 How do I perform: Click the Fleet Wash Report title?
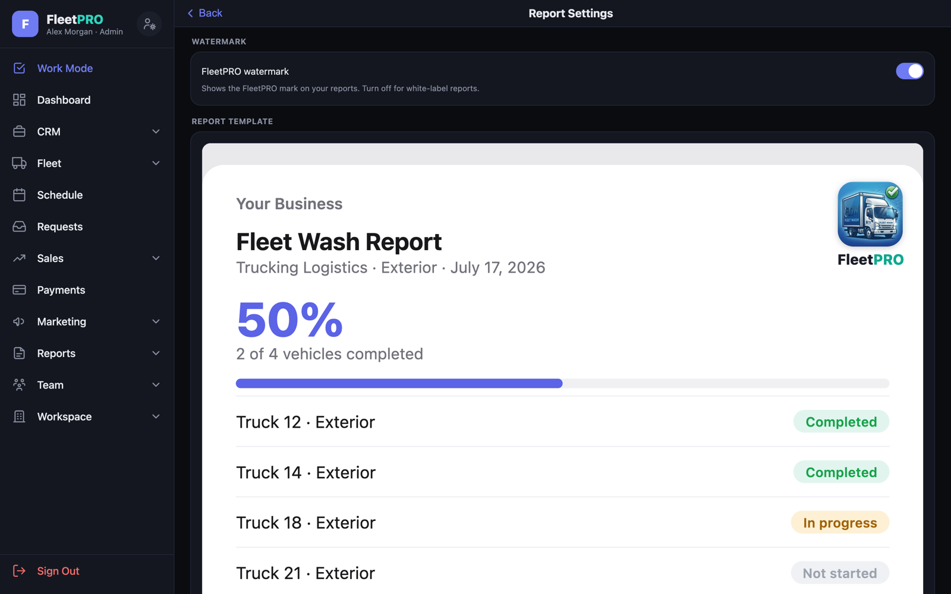[x=339, y=242]
